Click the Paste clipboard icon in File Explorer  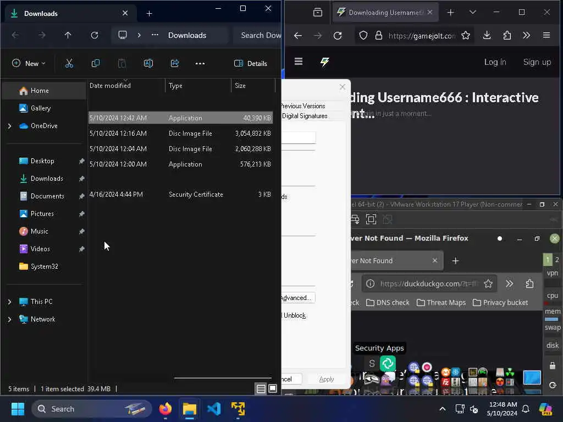pyautogui.click(x=122, y=64)
